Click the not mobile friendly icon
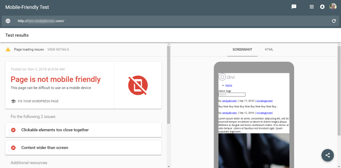 coord(138,85)
